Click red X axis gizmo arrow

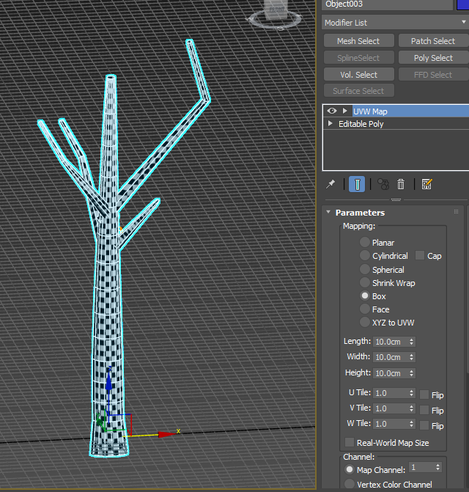click(166, 434)
